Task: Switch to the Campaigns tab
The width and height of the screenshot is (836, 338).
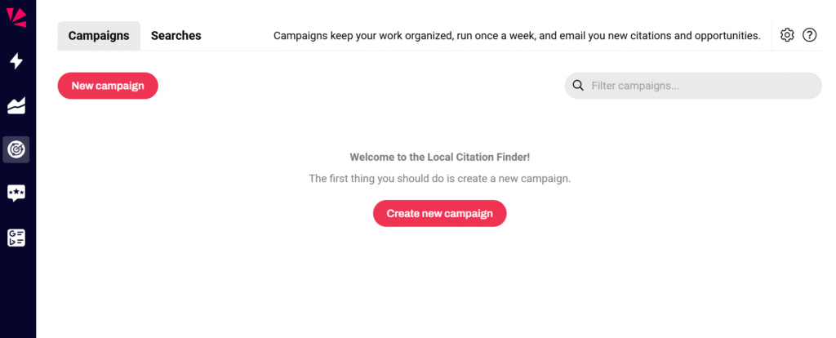Action: coord(99,36)
